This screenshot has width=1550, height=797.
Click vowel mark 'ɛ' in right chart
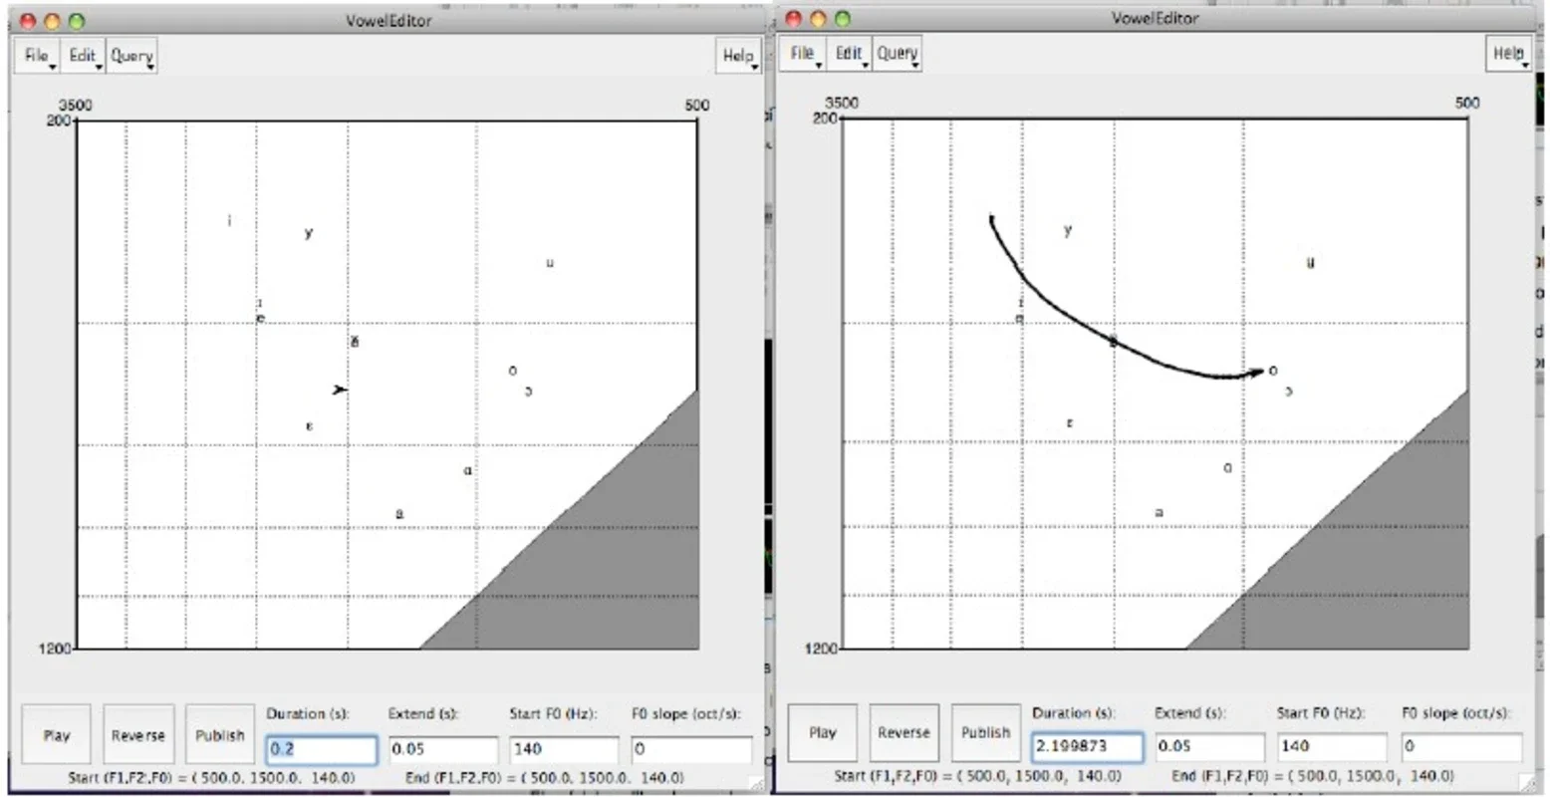point(1070,423)
